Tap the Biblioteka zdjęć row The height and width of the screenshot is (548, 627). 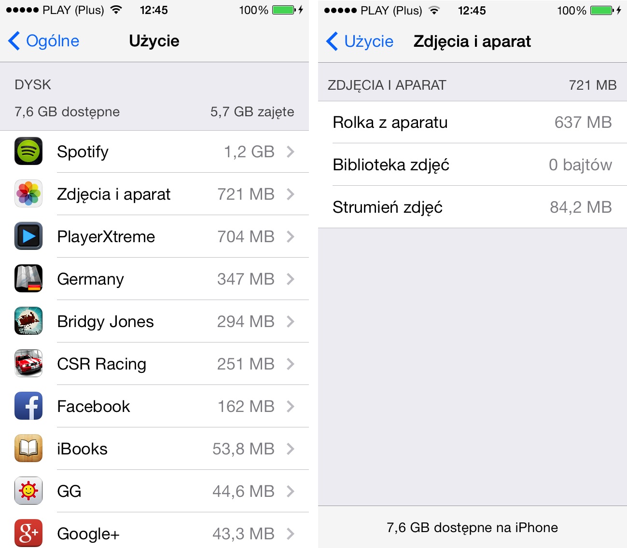pyautogui.click(x=473, y=165)
